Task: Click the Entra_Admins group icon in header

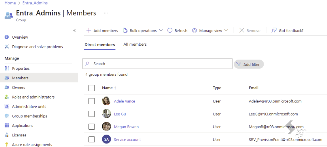Action: pos(9,15)
